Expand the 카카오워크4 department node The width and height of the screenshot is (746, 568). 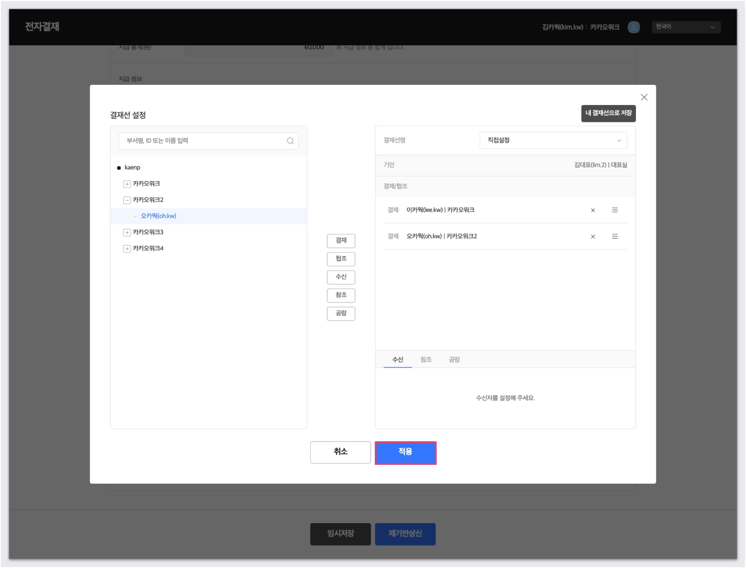point(127,249)
